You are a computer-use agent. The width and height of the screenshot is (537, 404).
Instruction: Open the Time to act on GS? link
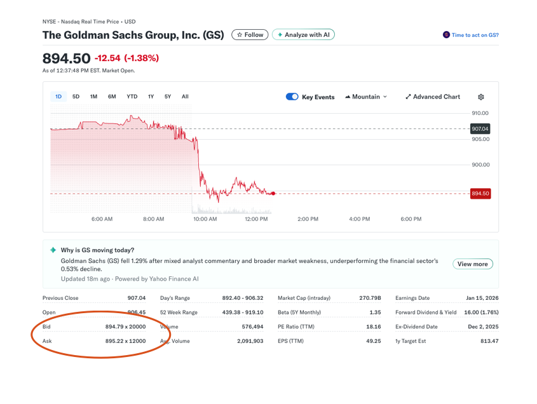tap(475, 35)
